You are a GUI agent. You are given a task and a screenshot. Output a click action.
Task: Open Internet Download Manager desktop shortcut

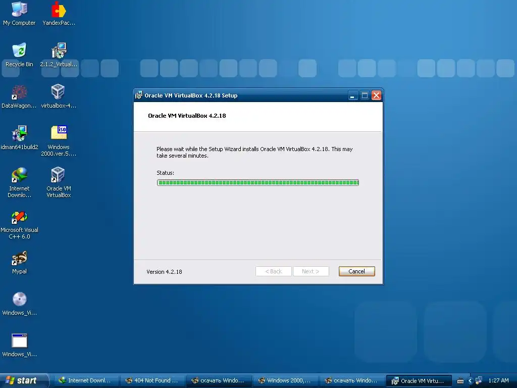click(x=19, y=182)
